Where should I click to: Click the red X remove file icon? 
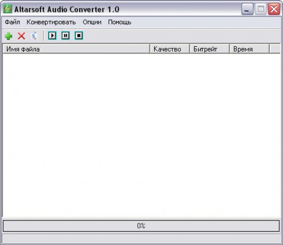(x=21, y=36)
